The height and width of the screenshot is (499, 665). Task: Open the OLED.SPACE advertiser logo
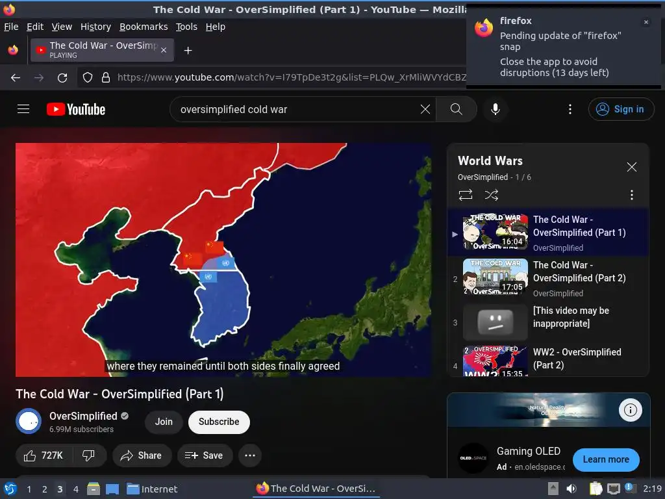pos(473,458)
